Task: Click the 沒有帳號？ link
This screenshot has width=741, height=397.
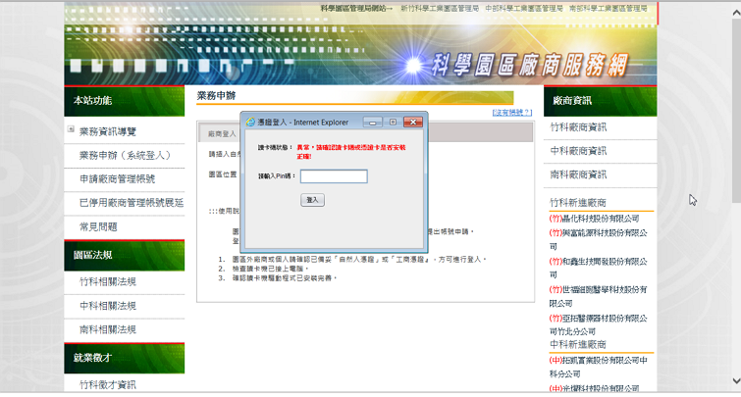Action: pos(511,113)
